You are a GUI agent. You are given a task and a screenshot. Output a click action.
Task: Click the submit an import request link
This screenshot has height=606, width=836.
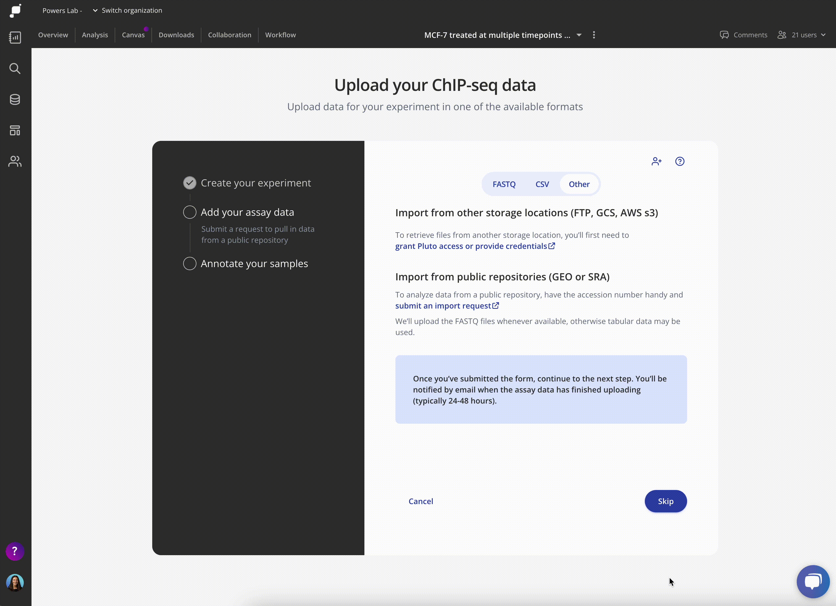[x=443, y=305]
